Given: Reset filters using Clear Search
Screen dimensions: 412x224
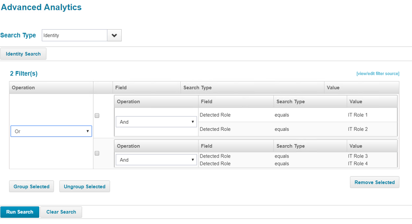Looking at the screenshot, I should pyautogui.click(x=61, y=212).
